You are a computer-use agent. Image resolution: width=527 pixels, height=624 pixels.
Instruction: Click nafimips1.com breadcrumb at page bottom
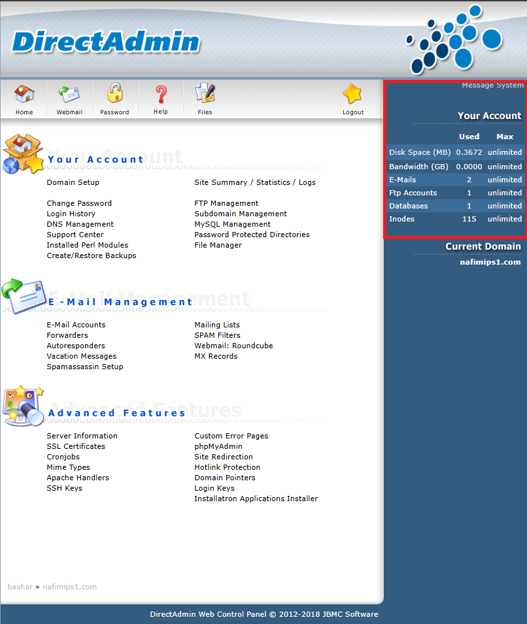(x=70, y=587)
